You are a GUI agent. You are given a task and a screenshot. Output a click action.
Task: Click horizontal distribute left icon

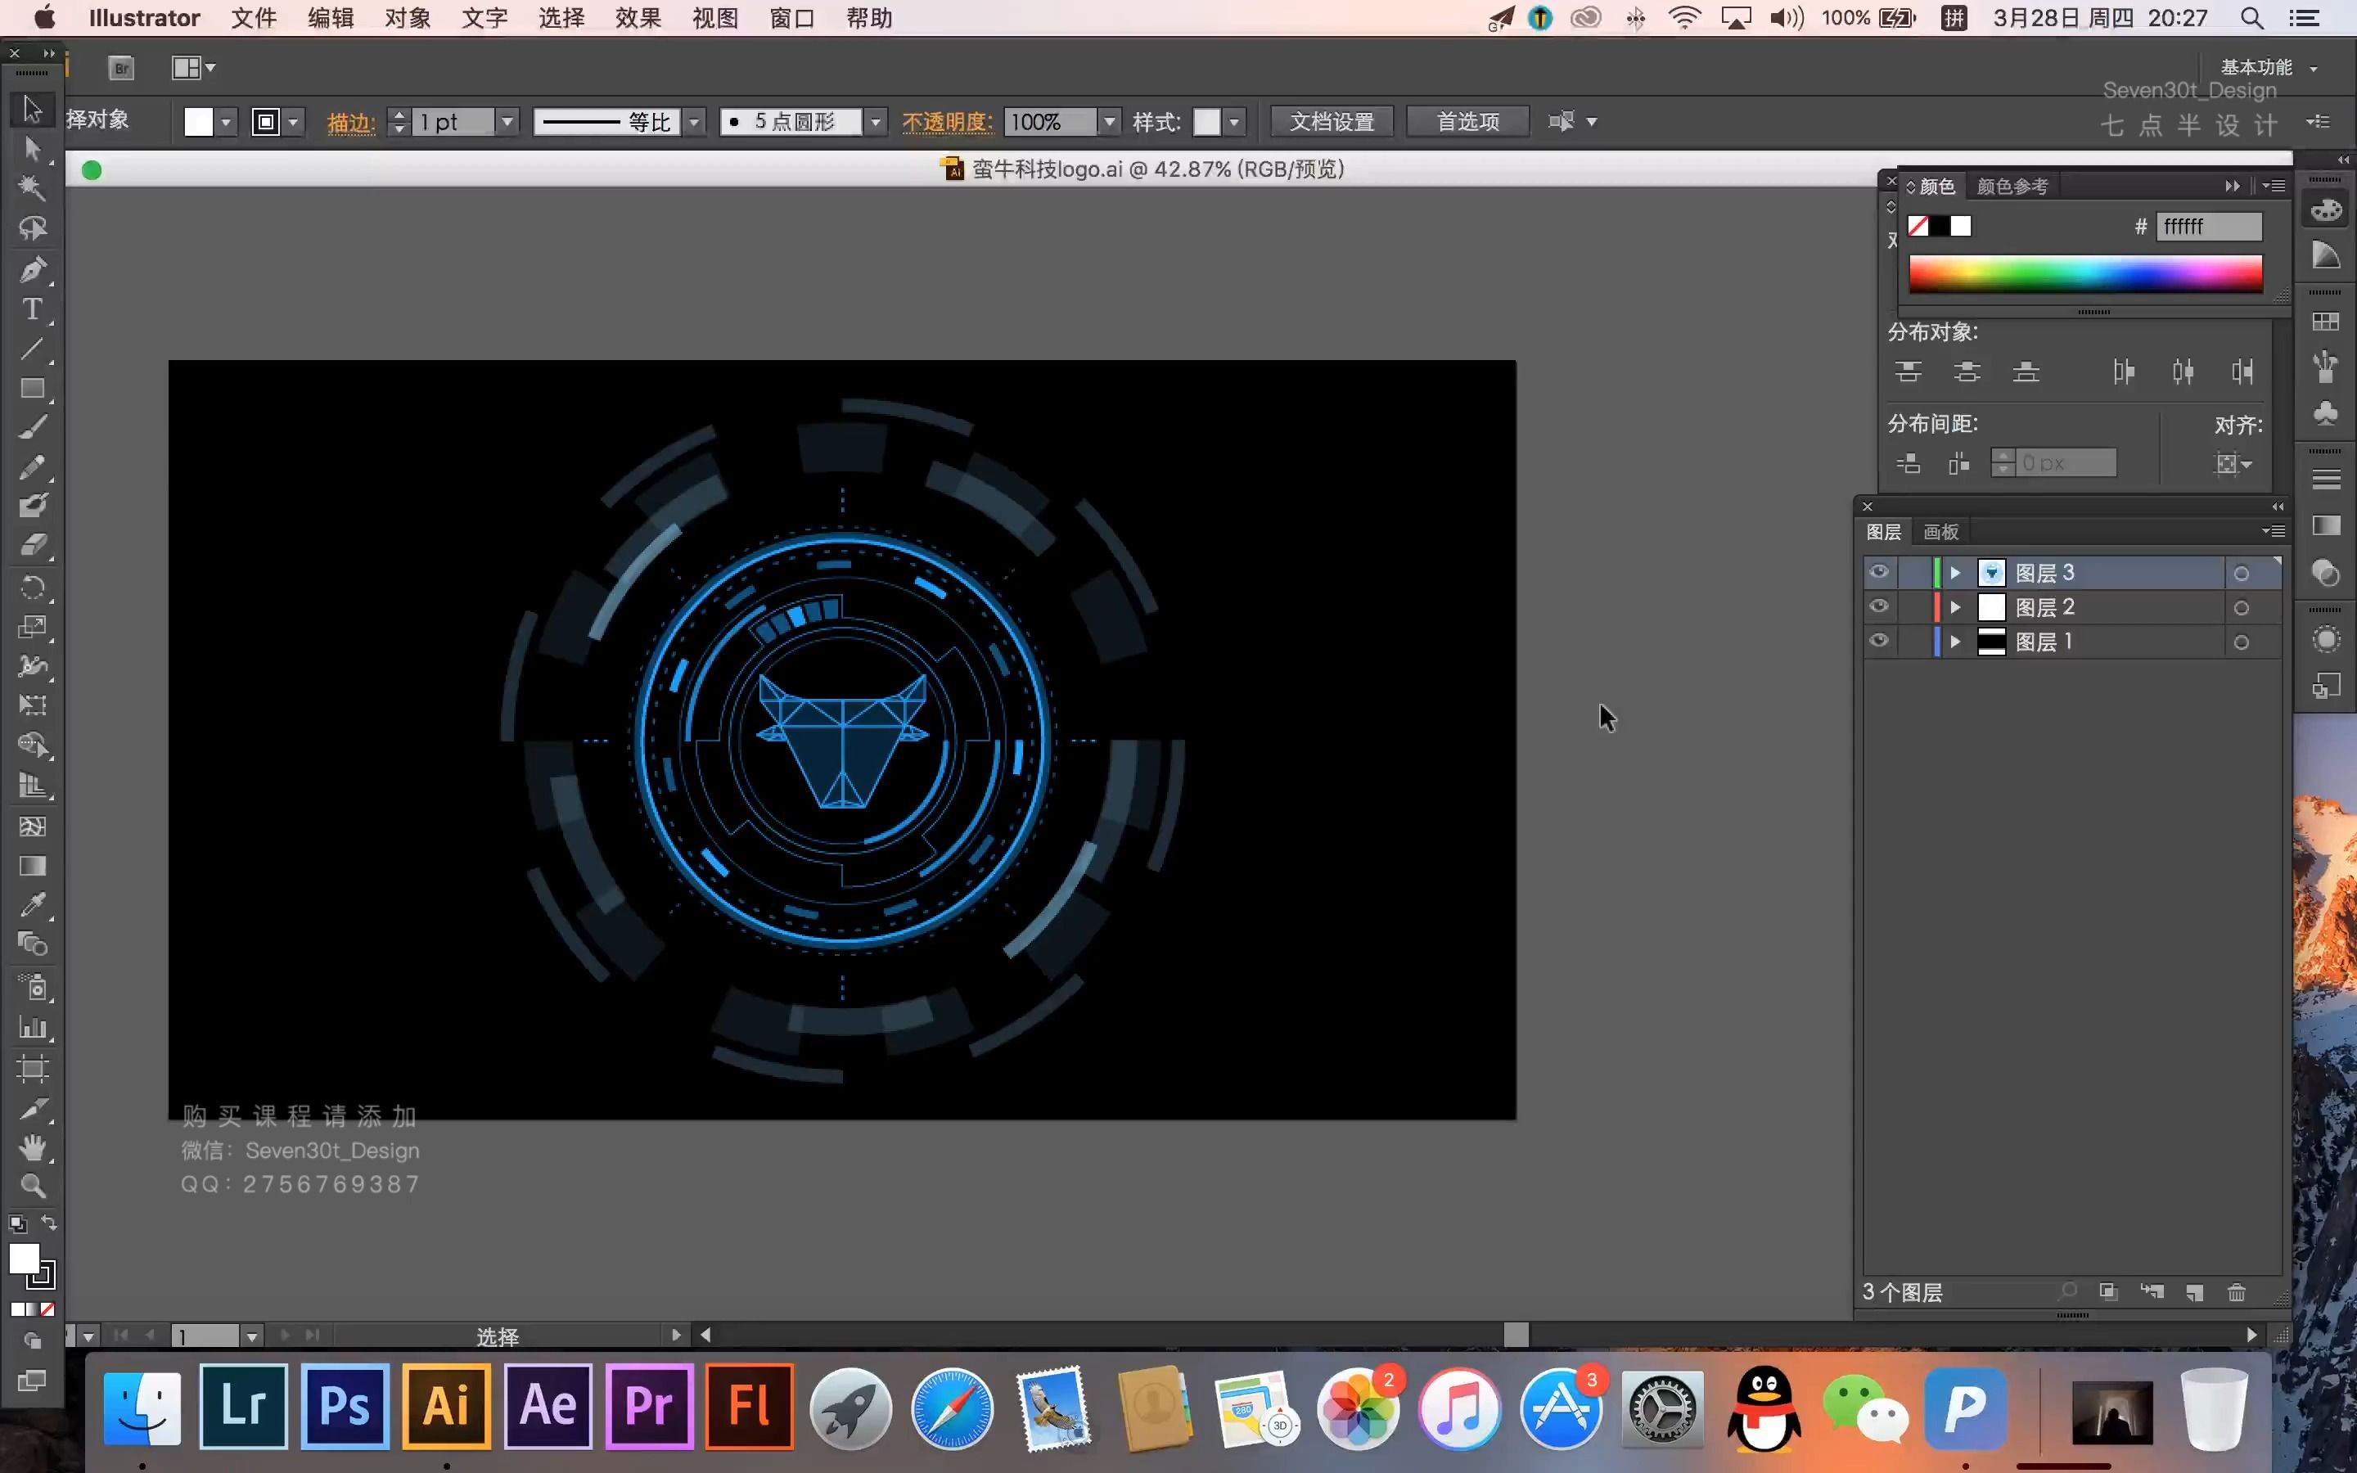(2125, 372)
